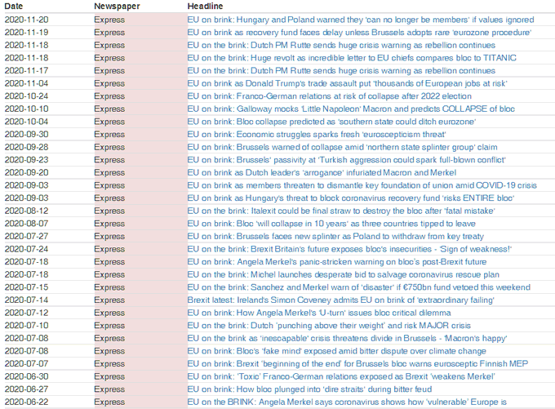Image resolution: width=555 pixels, height=409 pixels.
Task: Select the date 2020-11-04
Action: click(x=27, y=83)
